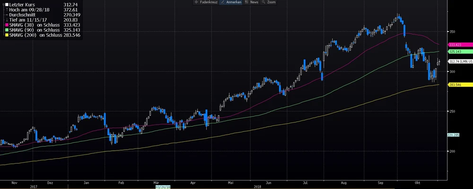Click the 283.546 yellow price axis label
The height and width of the screenshot is (189, 473).
click(x=455, y=85)
